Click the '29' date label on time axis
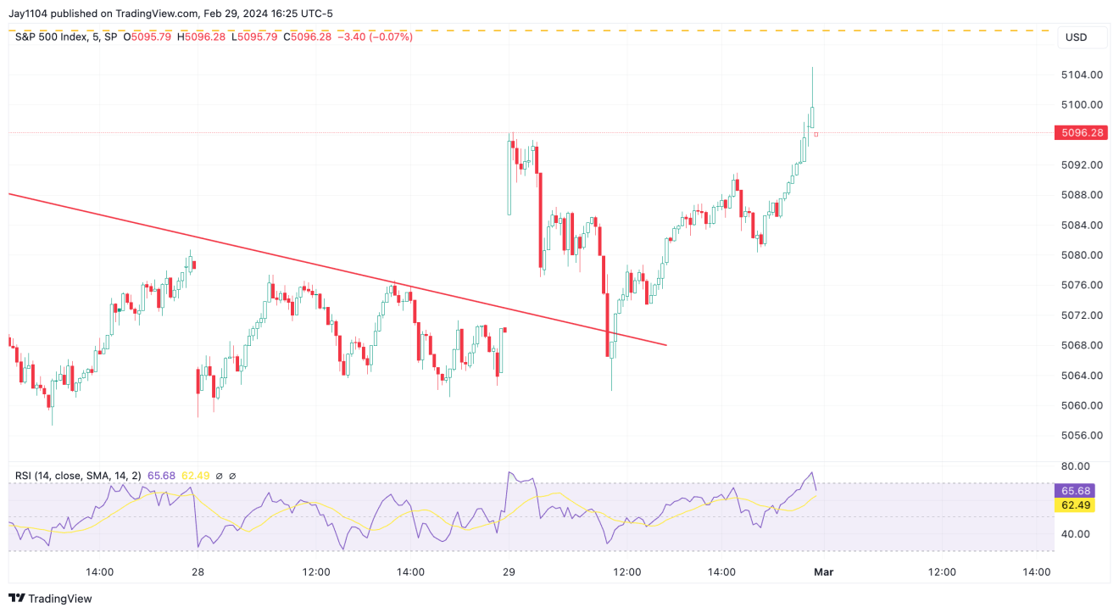The image size is (1119, 613). click(509, 572)
